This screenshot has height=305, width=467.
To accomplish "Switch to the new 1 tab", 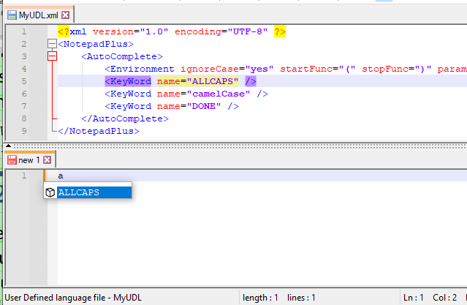I will point(29,160).
